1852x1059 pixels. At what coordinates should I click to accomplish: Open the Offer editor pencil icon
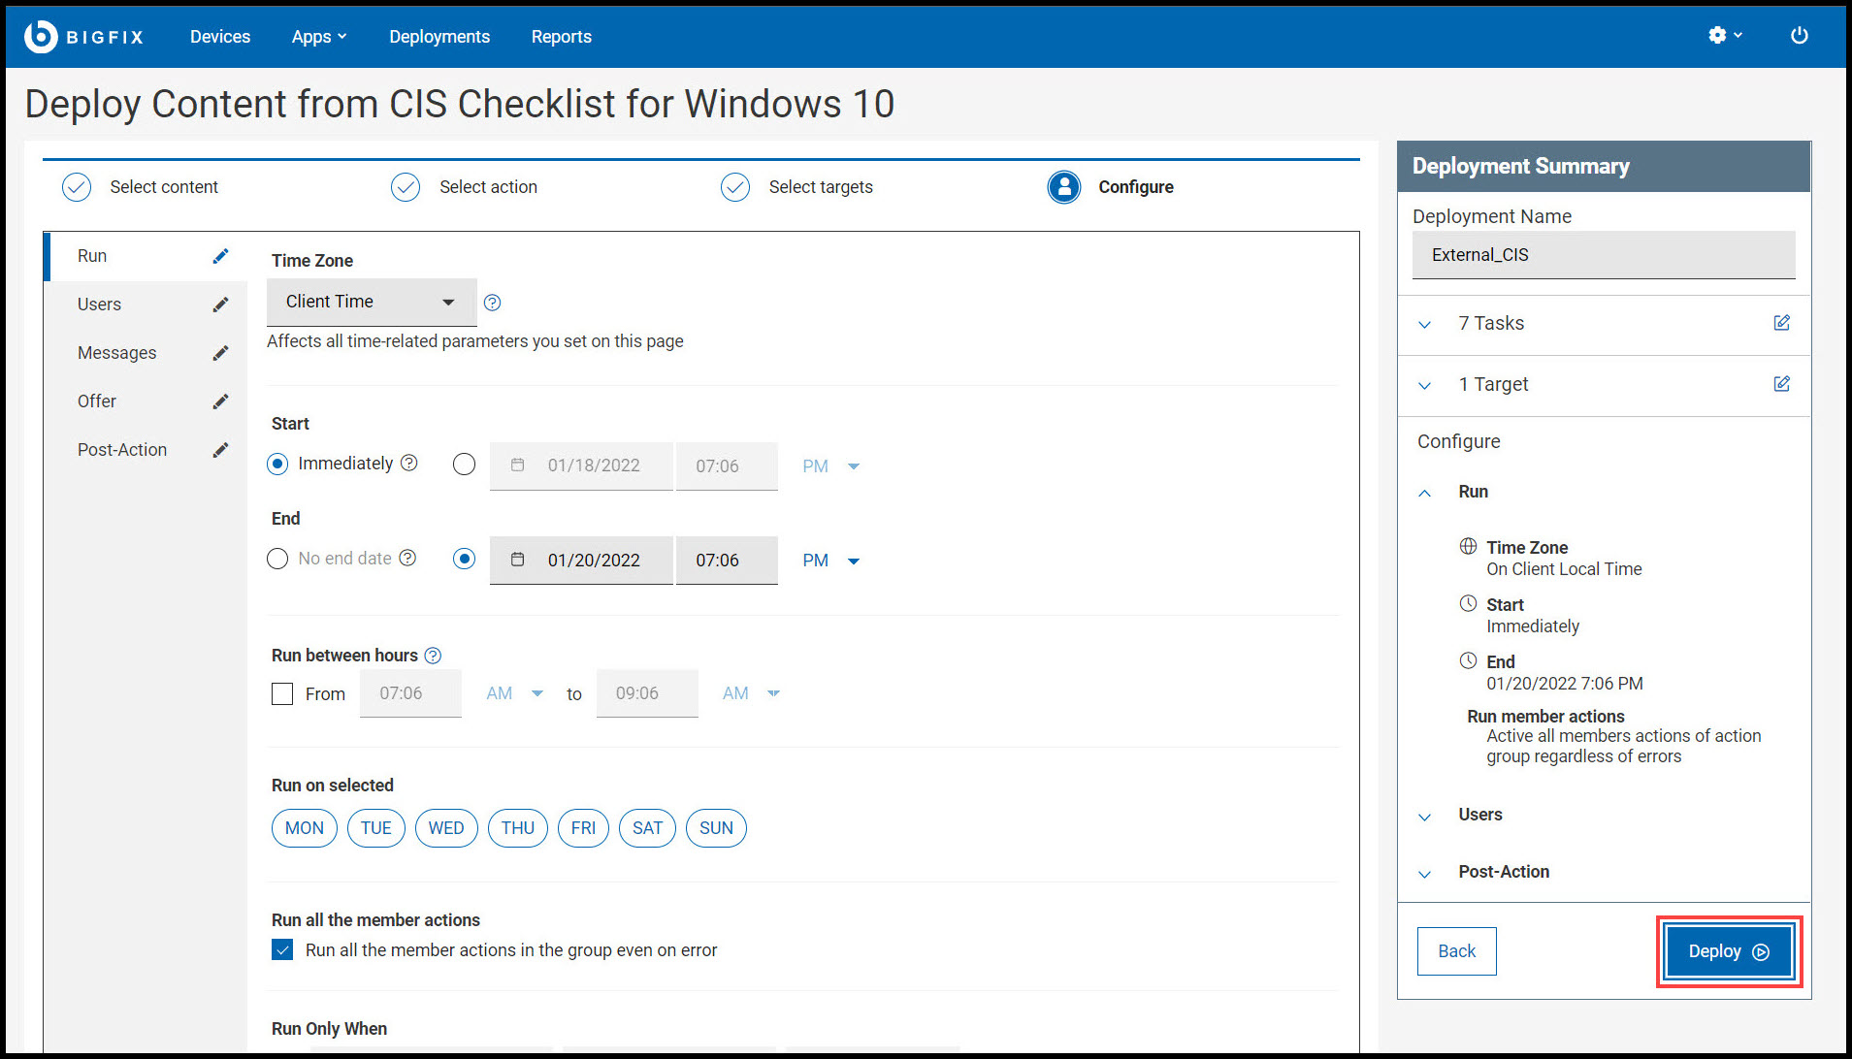pyautogui.click(x=221, y=401)
